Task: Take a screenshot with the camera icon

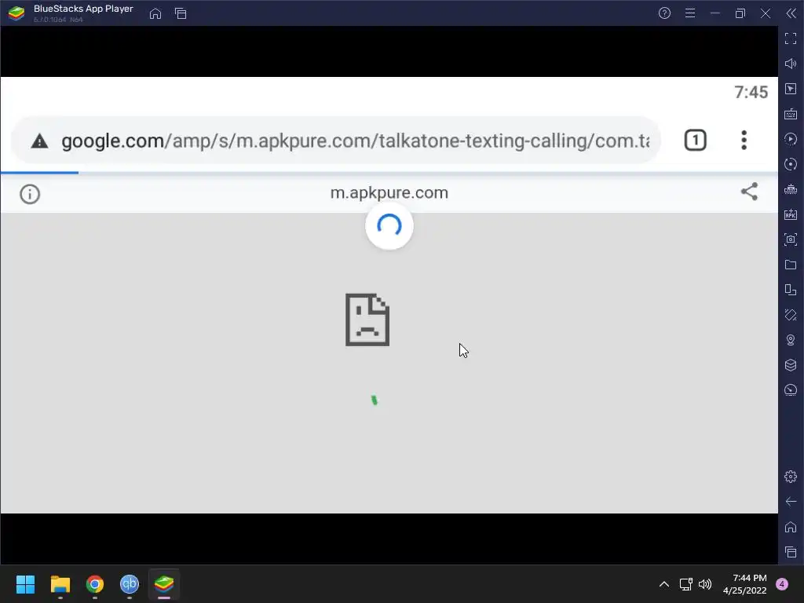Action: [791, 239]
